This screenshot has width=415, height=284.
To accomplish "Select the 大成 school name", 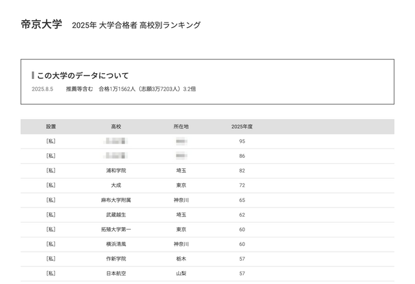I will pos(116,185).
